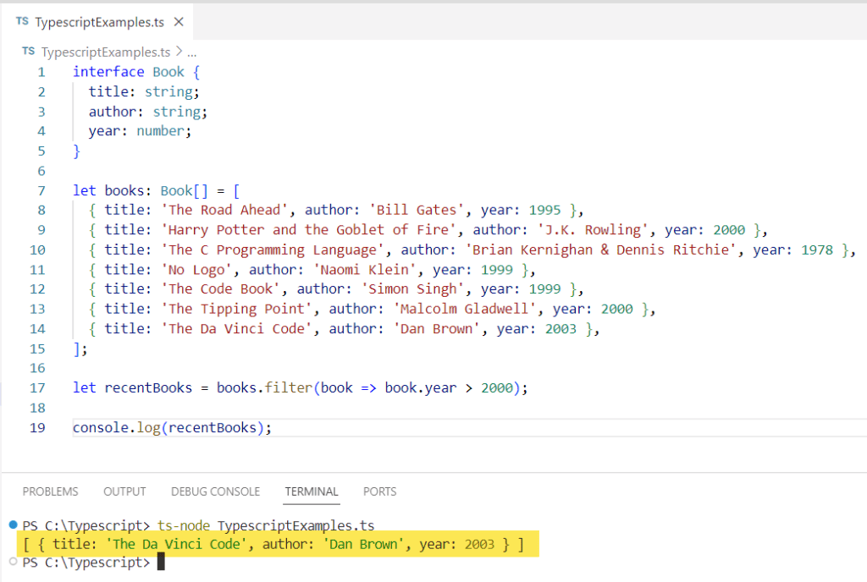Click the 'number' type on line 4
Viewport: 867px width, 582px height.
[x=160, y=131]
